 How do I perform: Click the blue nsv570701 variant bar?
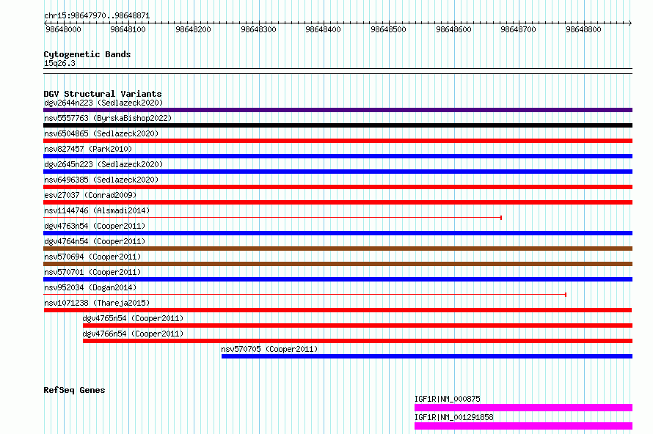point(338,279)
